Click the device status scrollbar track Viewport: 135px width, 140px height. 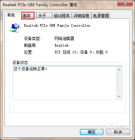(119, 83)
